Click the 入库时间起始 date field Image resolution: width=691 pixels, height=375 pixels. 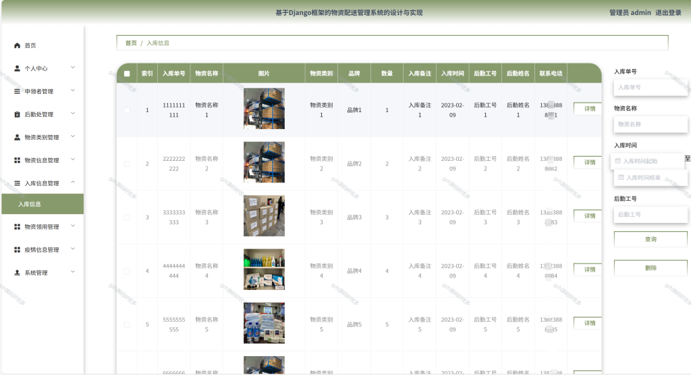[647, 161]
